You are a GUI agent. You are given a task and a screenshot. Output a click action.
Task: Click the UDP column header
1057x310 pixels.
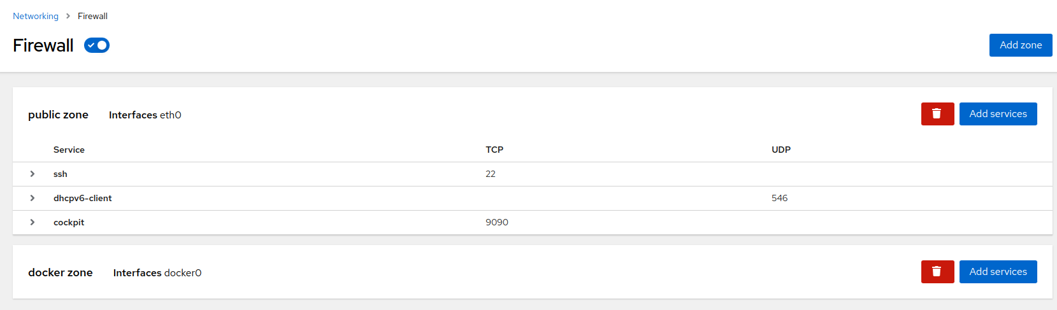coord(781,150)
